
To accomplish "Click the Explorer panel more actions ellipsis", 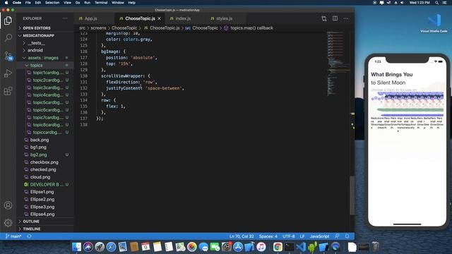I will [x=65, y=18].
